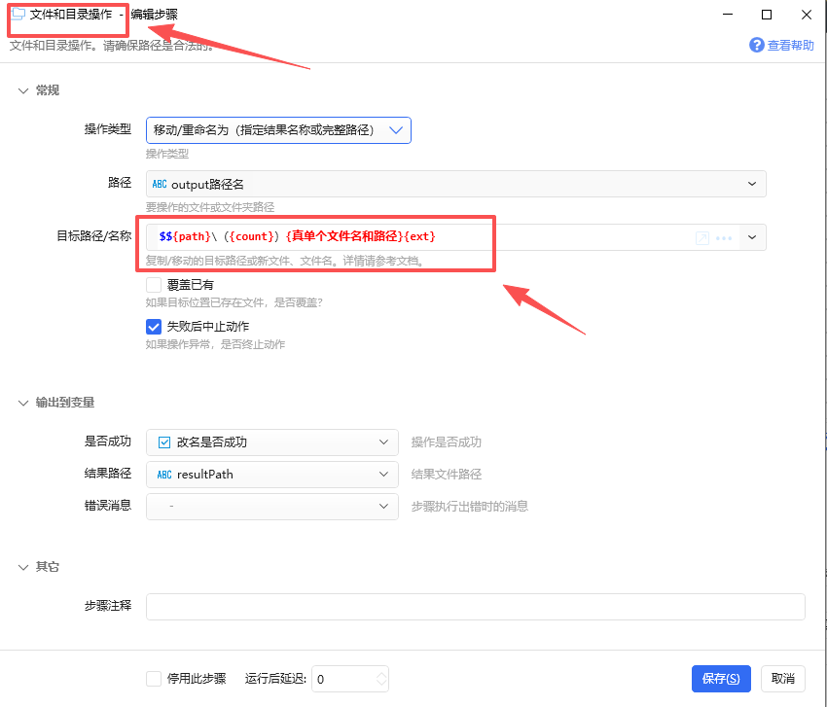Enable the 停用此步骤 checkbox

click(x=154, y=679)
